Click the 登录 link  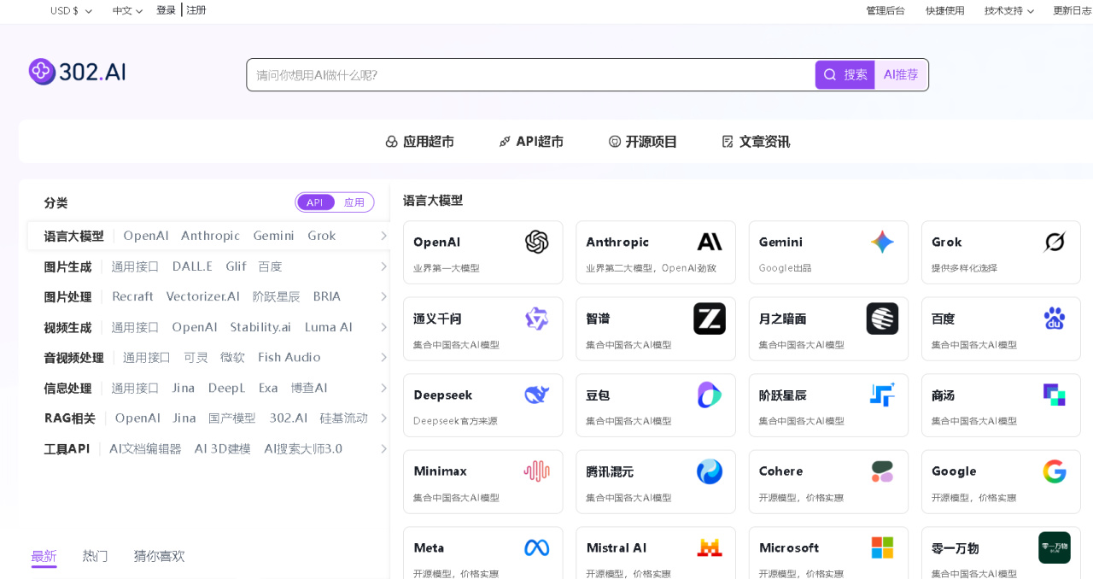[x=166, y=10]
